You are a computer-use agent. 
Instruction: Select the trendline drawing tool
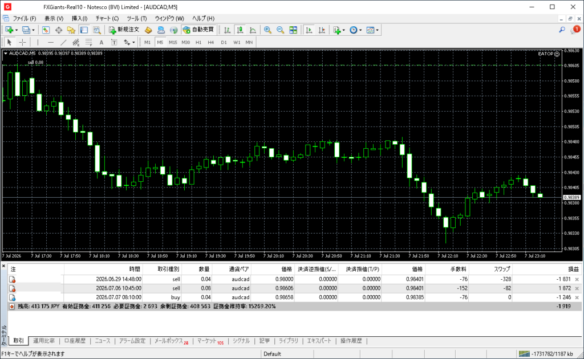[x=63, y=42]
